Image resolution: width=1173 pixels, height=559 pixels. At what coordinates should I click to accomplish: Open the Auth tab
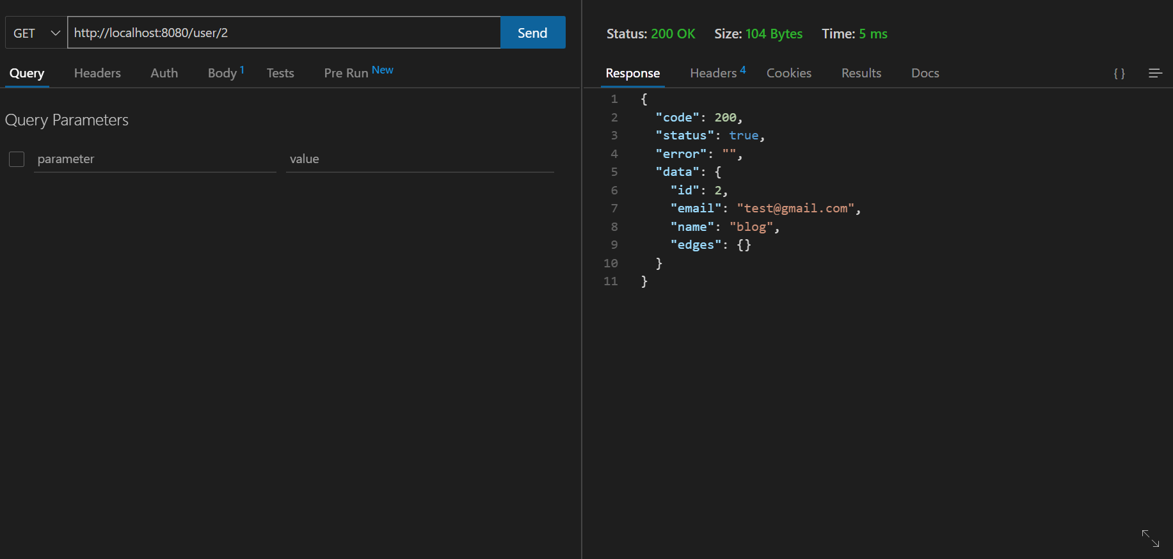(164, 73)
